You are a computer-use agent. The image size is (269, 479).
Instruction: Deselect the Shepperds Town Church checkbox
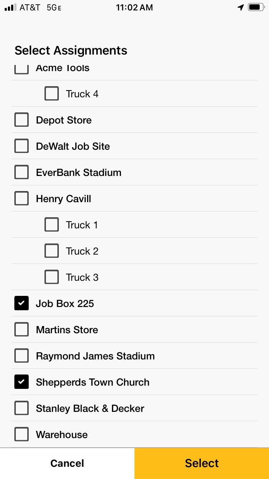22,382
